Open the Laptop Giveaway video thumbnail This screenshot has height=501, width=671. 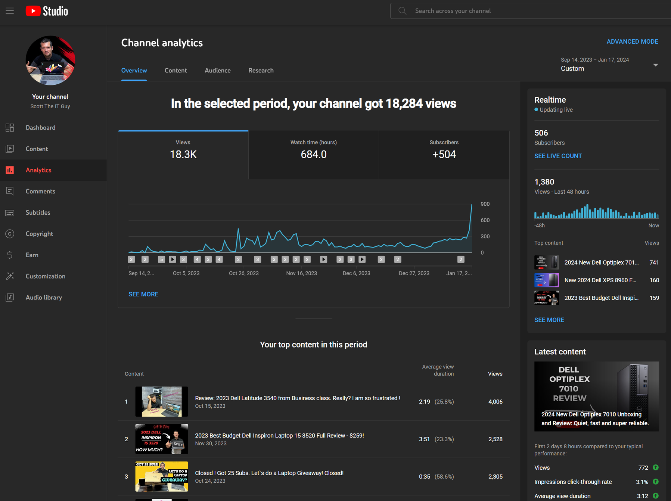(162, 476)
